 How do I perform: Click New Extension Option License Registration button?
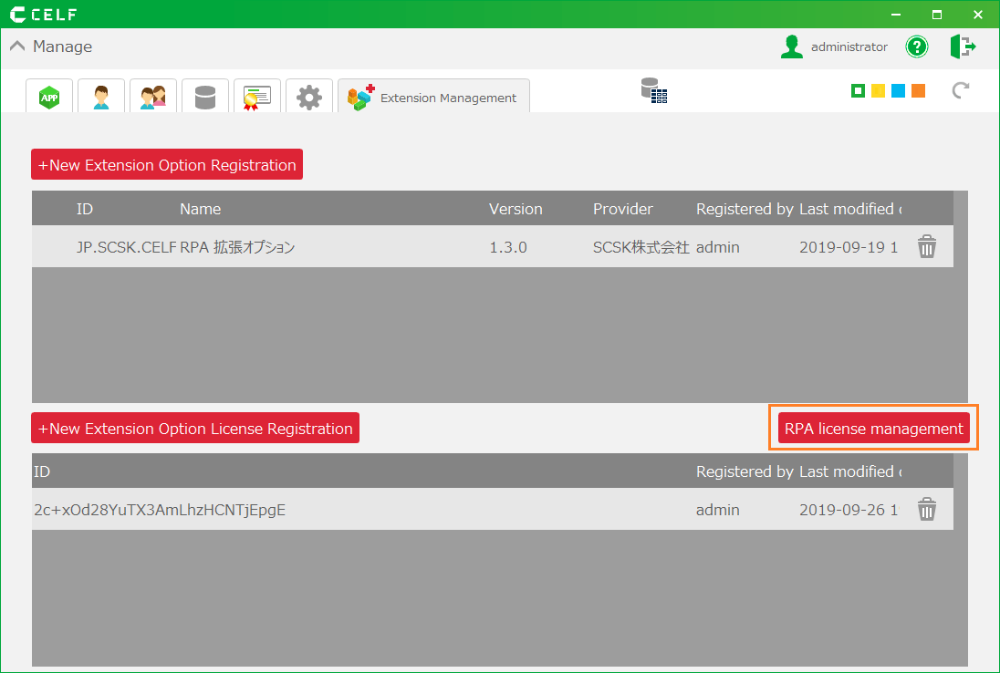[x=195, y=429]
